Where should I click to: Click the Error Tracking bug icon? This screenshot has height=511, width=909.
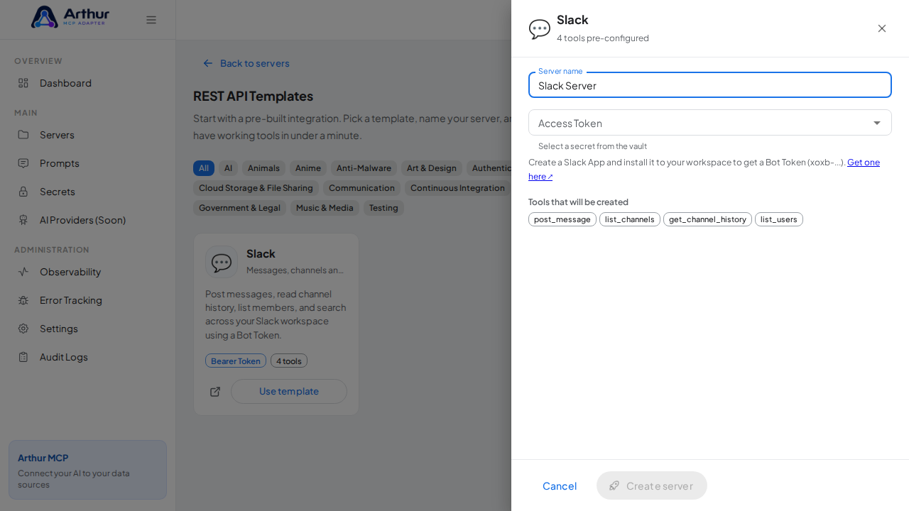23,300
